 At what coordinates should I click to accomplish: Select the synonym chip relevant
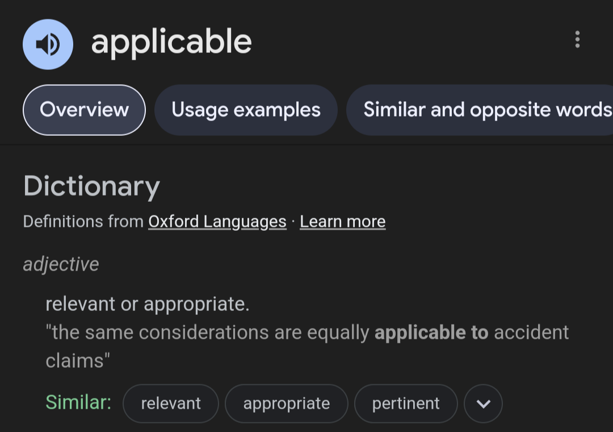coord(171,404)
